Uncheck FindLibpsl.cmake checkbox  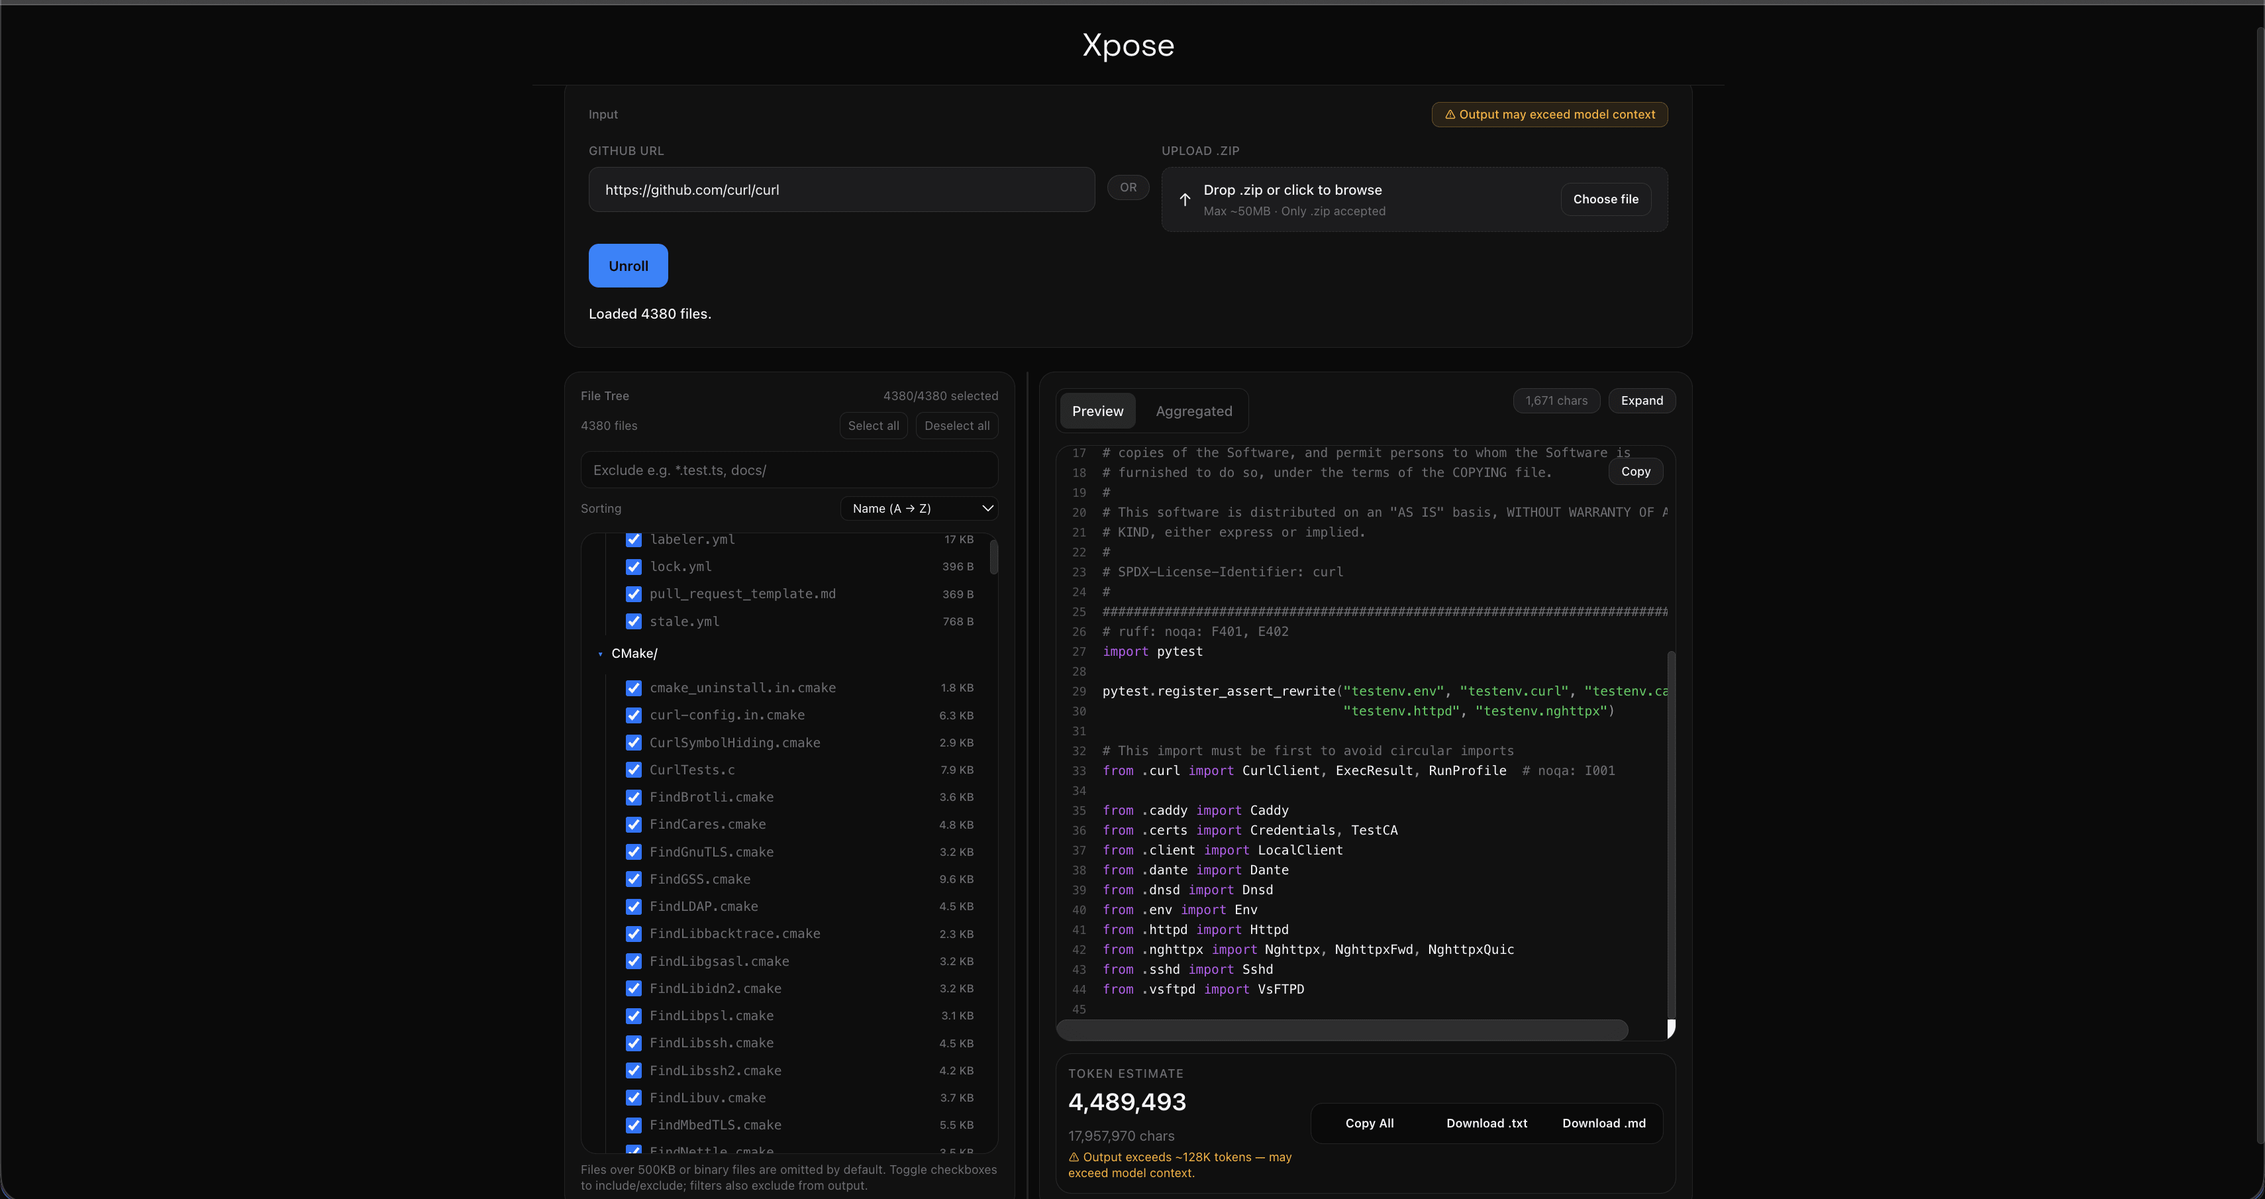pos(633,1016)
